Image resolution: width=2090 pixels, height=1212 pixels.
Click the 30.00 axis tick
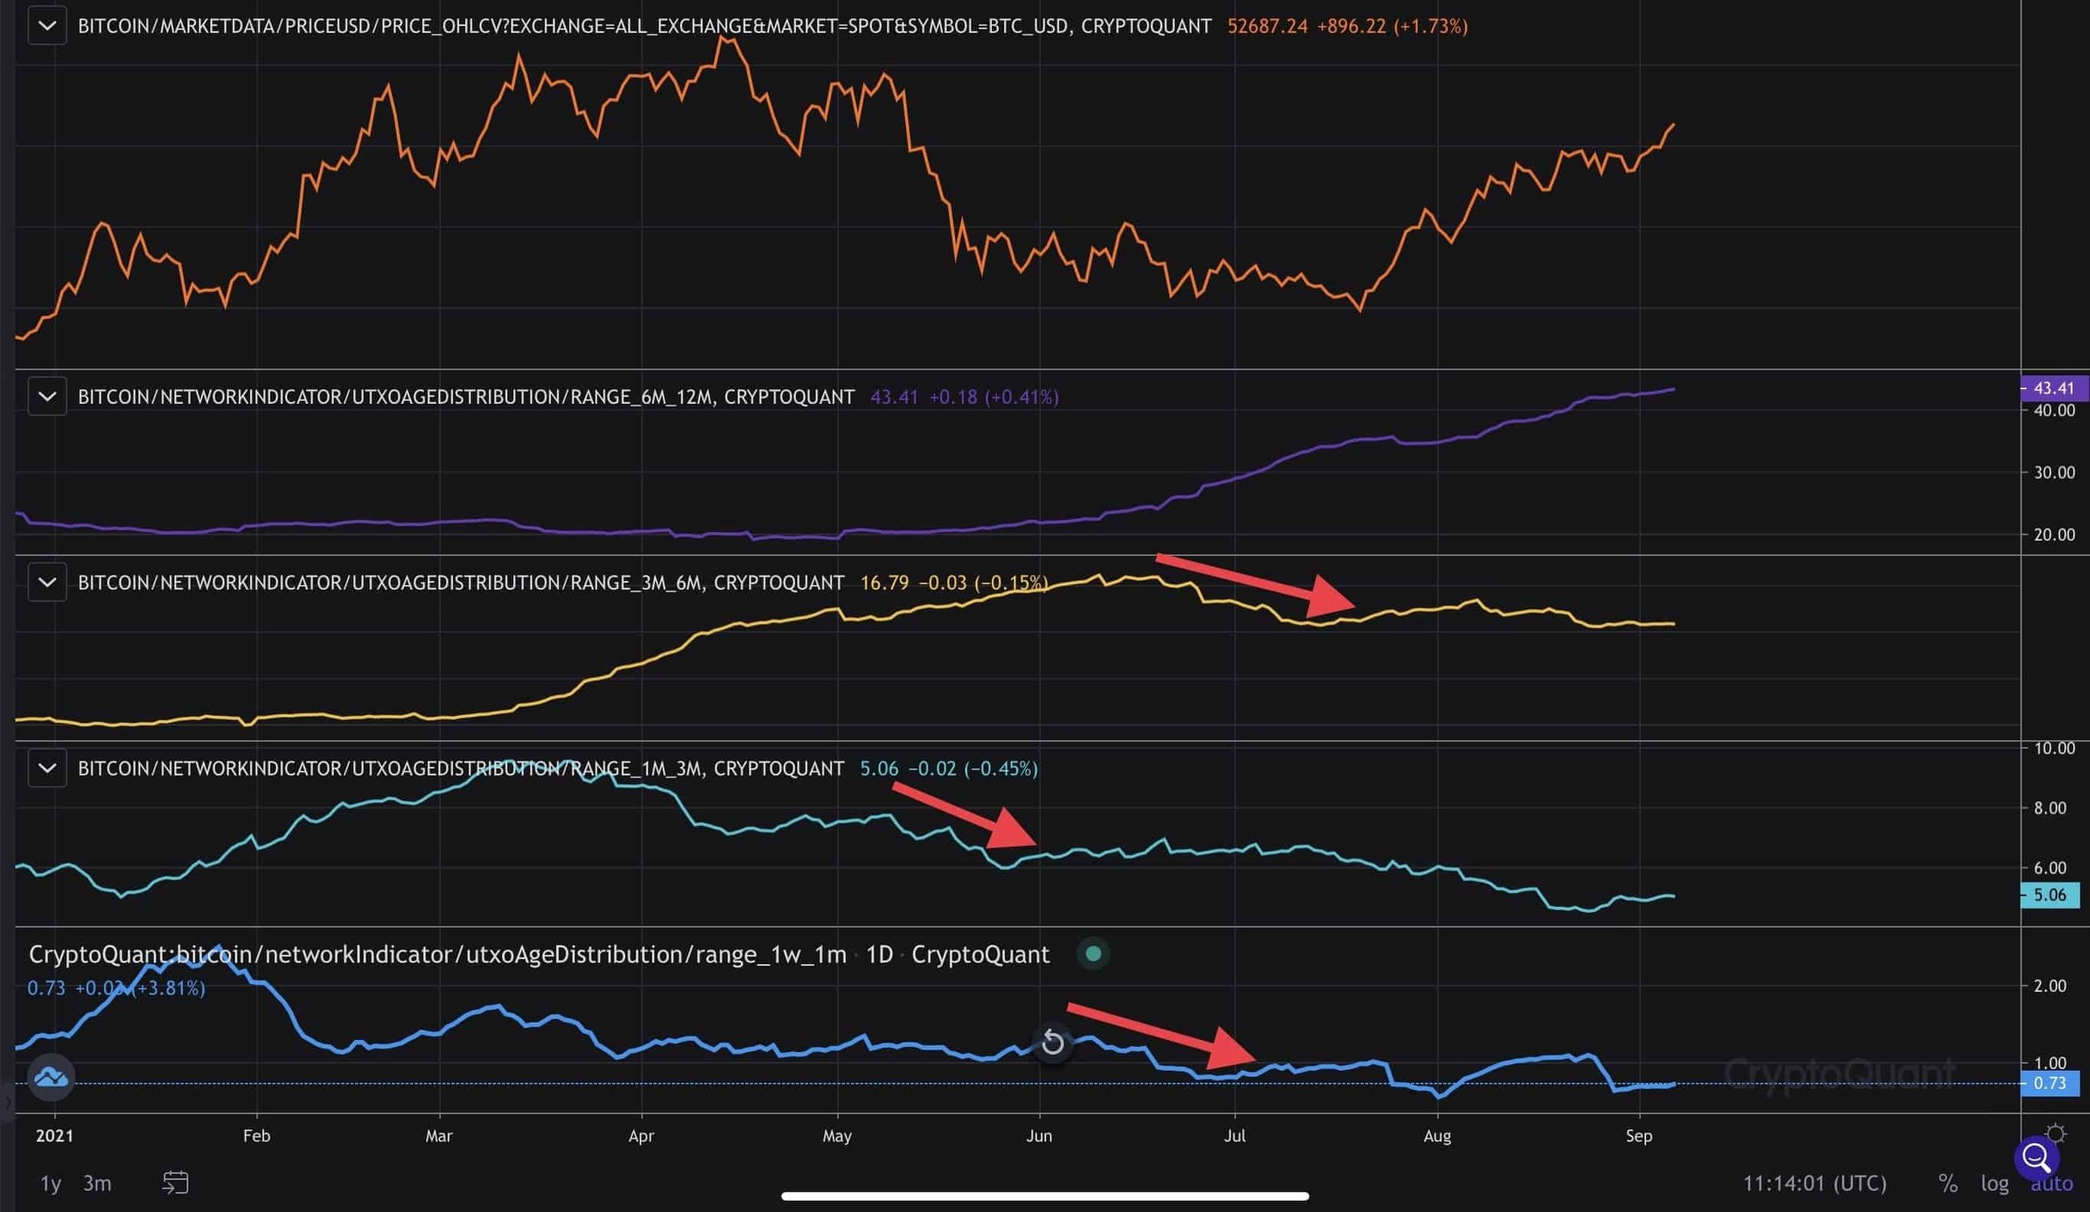2054,472
